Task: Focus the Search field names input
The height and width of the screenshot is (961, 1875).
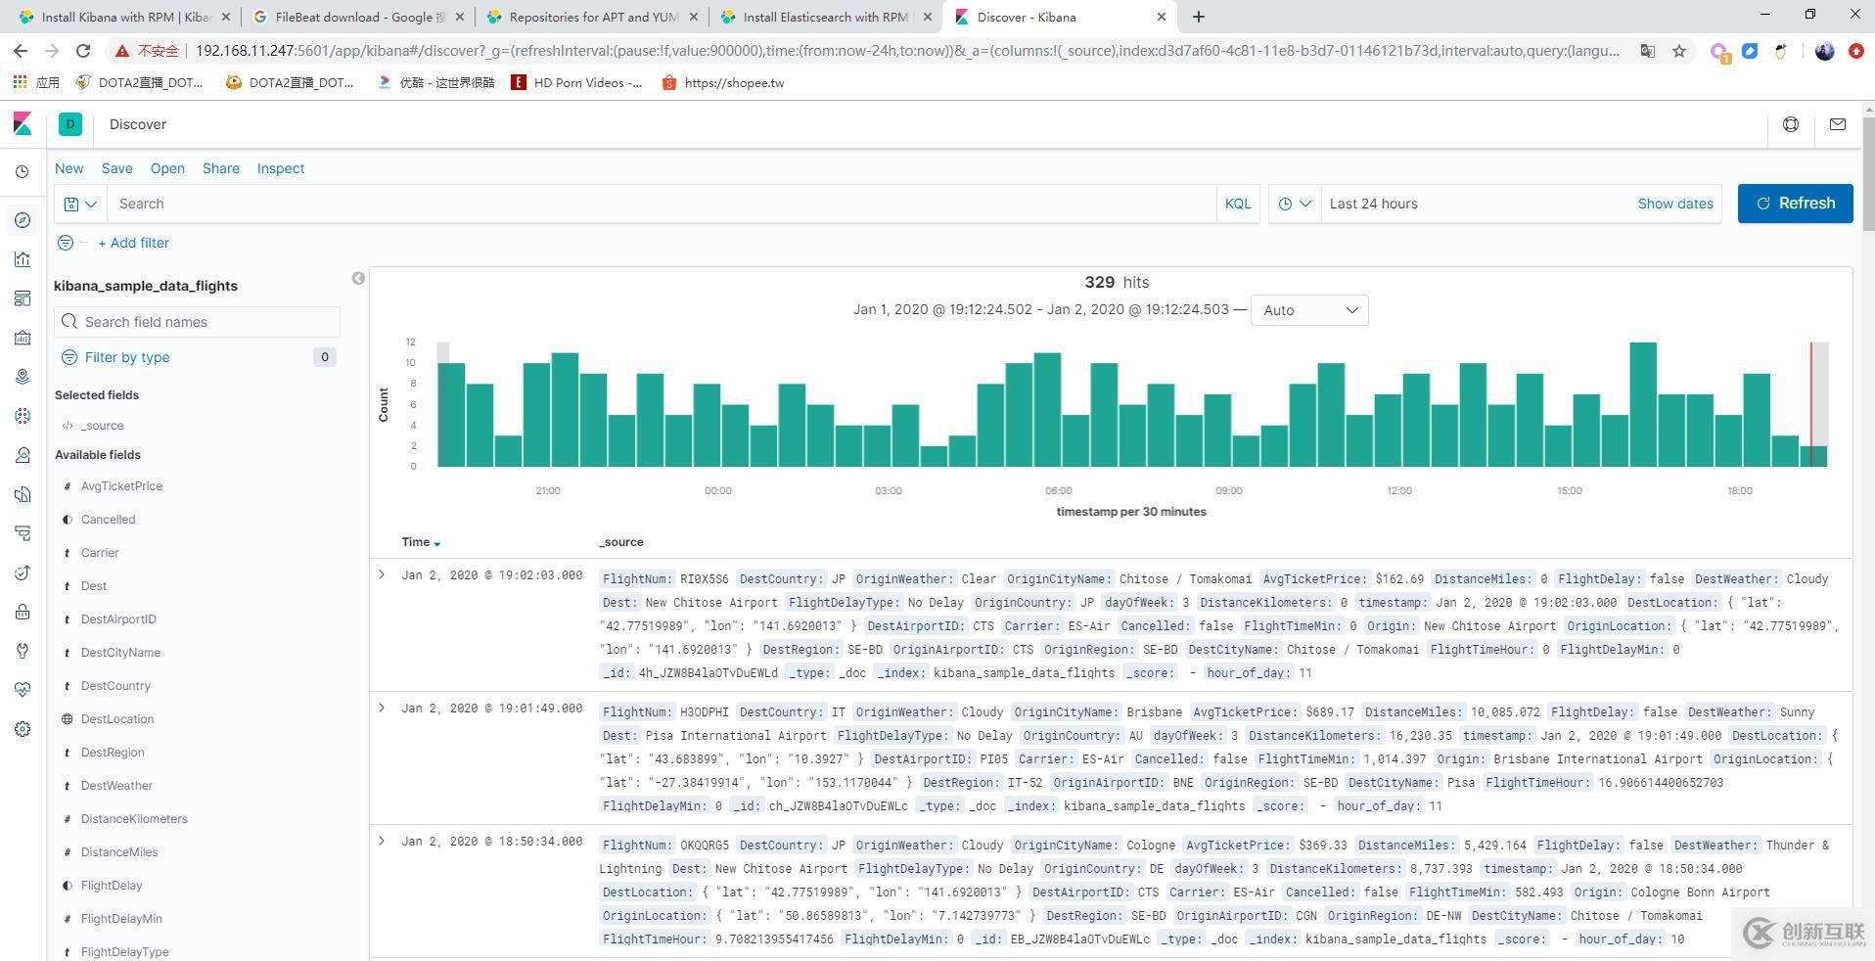Action: [206, 322]
